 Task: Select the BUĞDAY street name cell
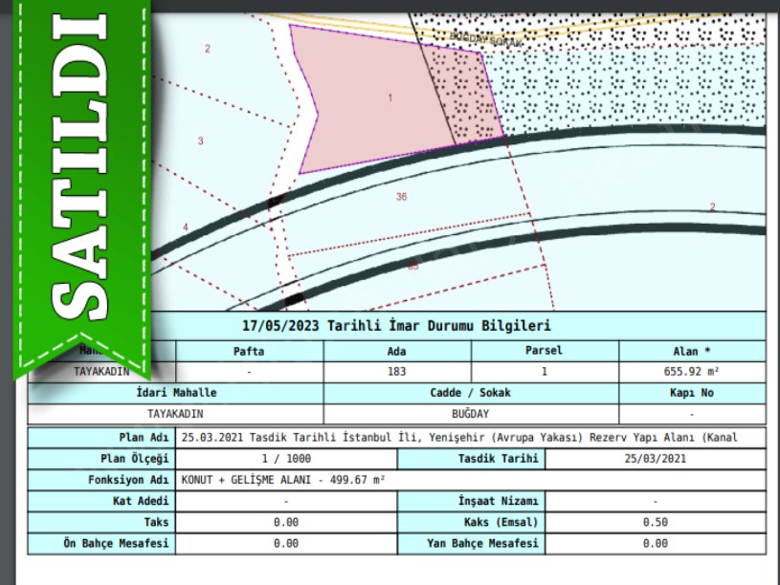click(470, 415)
